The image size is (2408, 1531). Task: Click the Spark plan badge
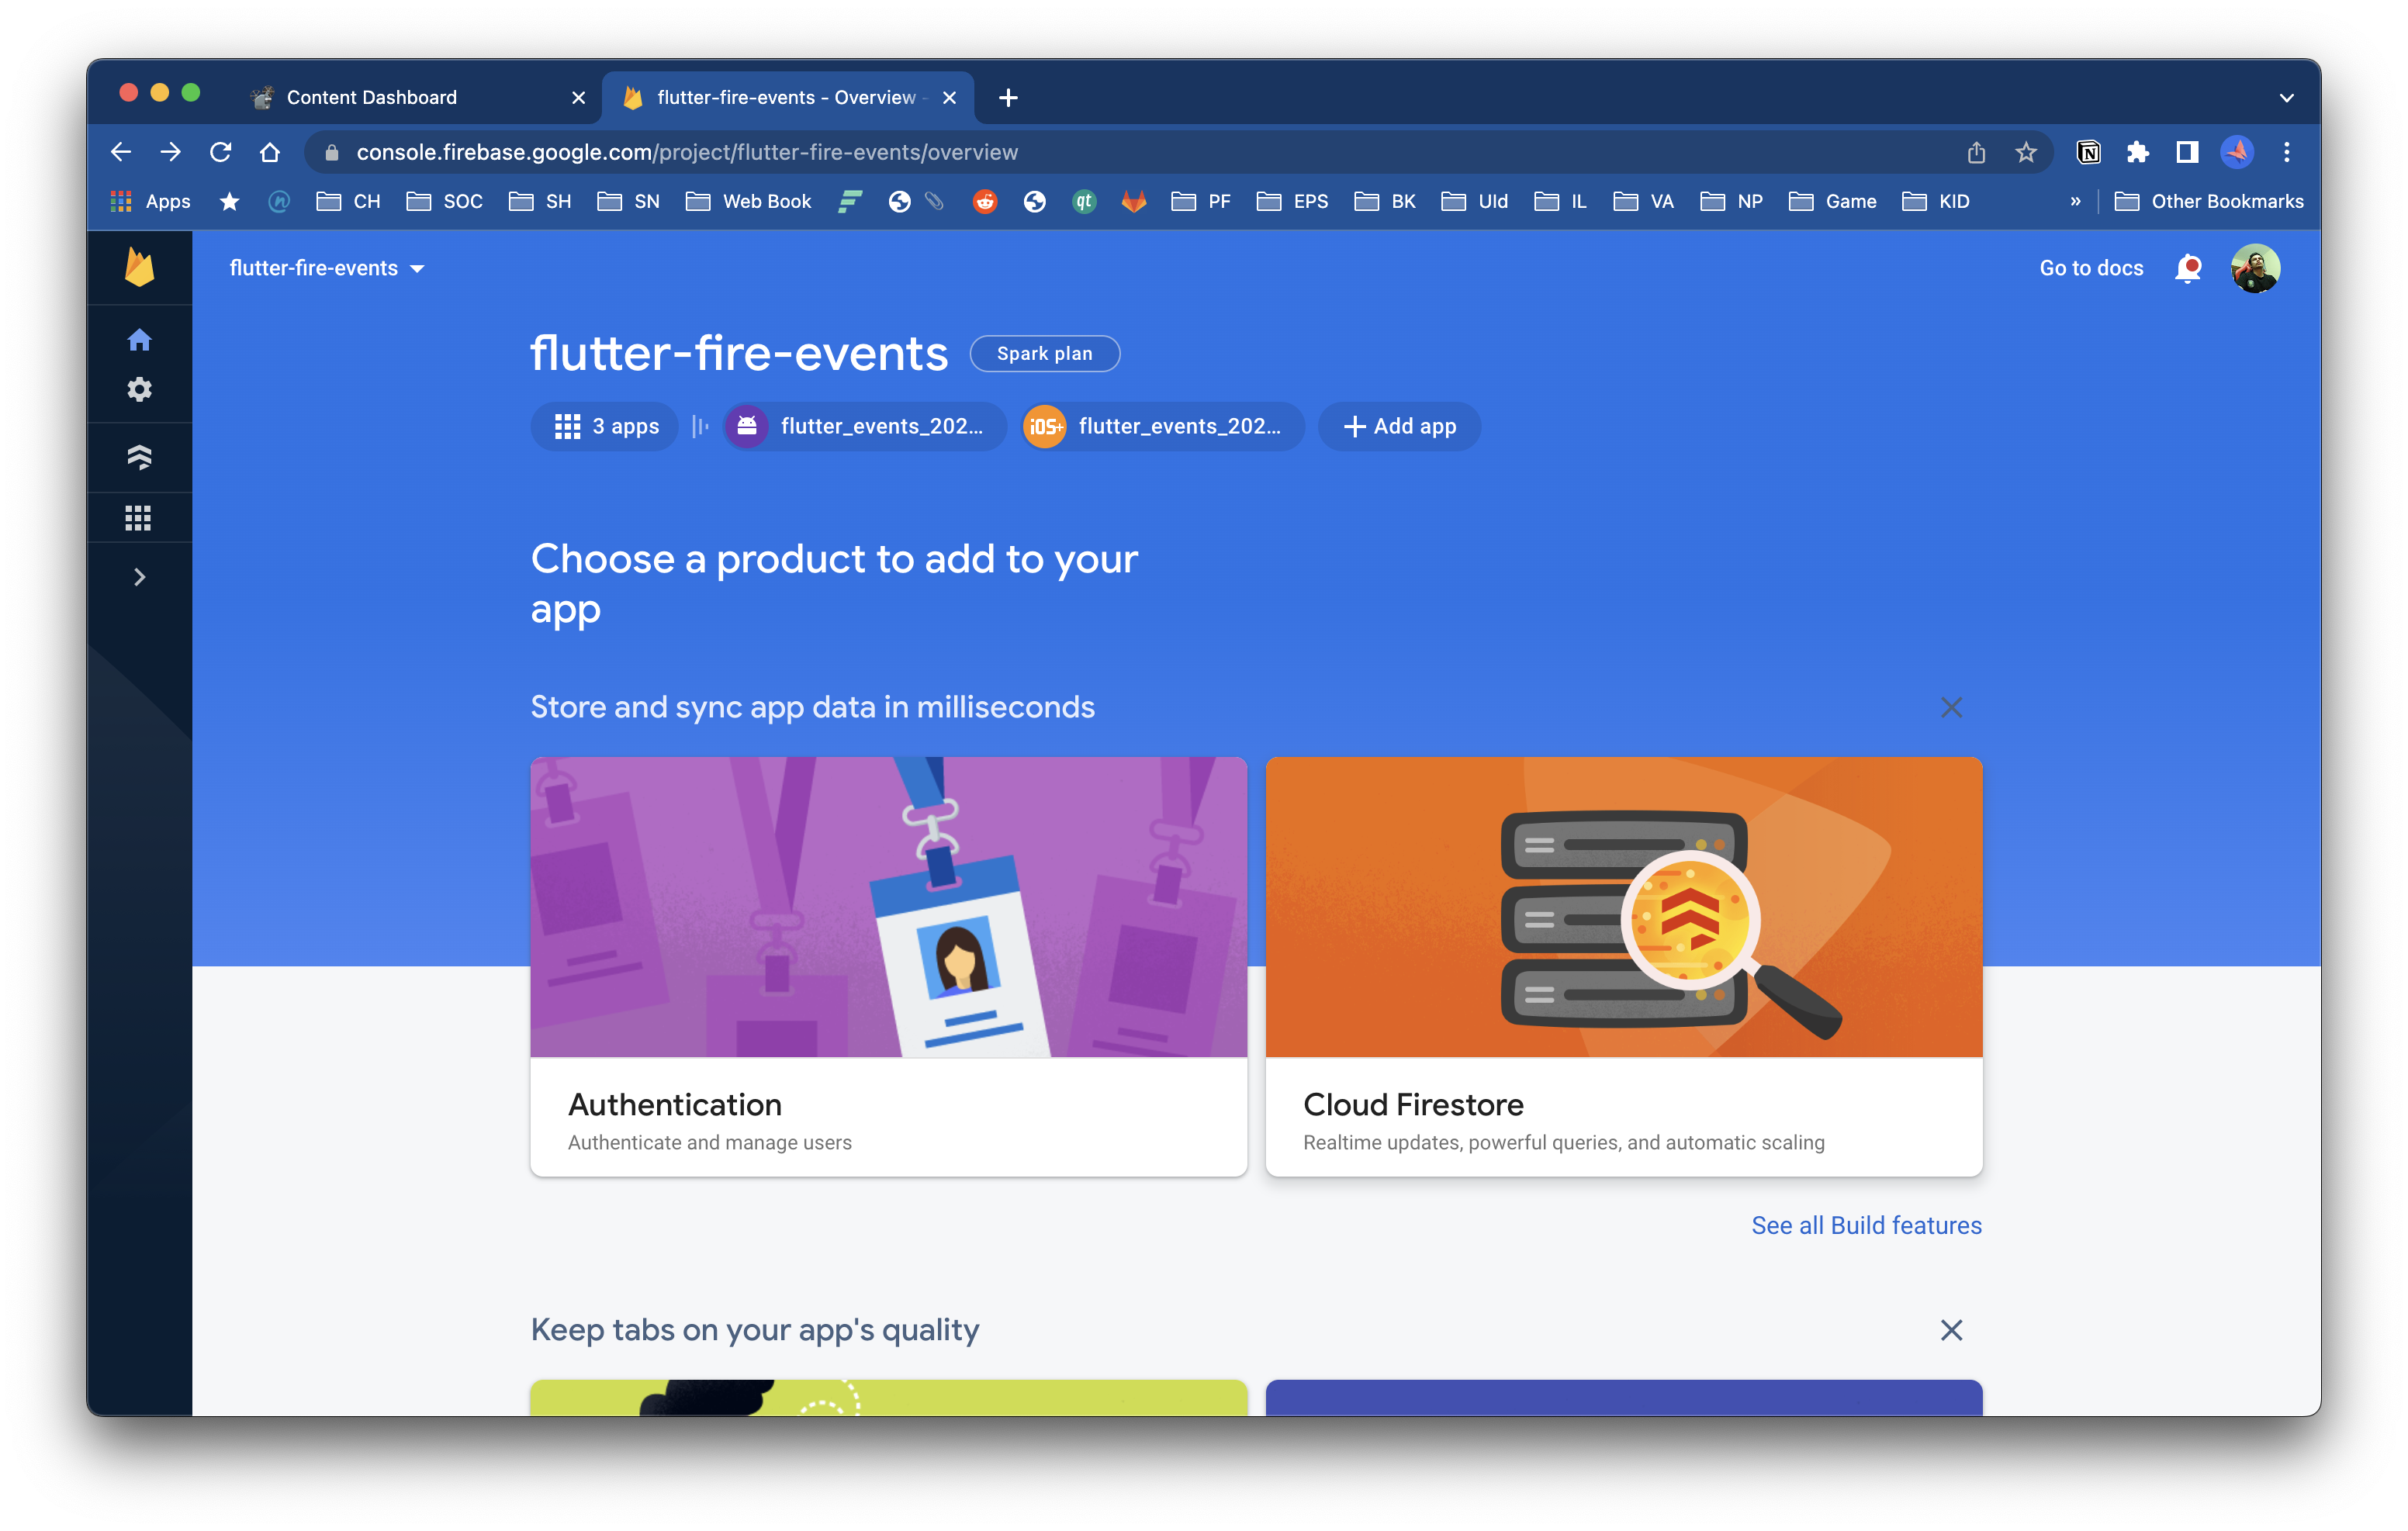pyautogui.click(x=1044, y=353)
